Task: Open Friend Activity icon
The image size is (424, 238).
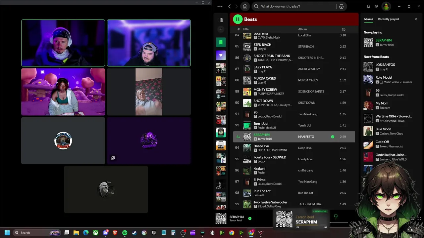Action: (x=376, y=6)
